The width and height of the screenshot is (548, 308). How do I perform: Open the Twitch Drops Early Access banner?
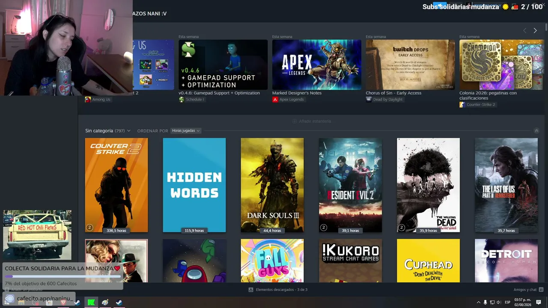(x=410, y=65)
